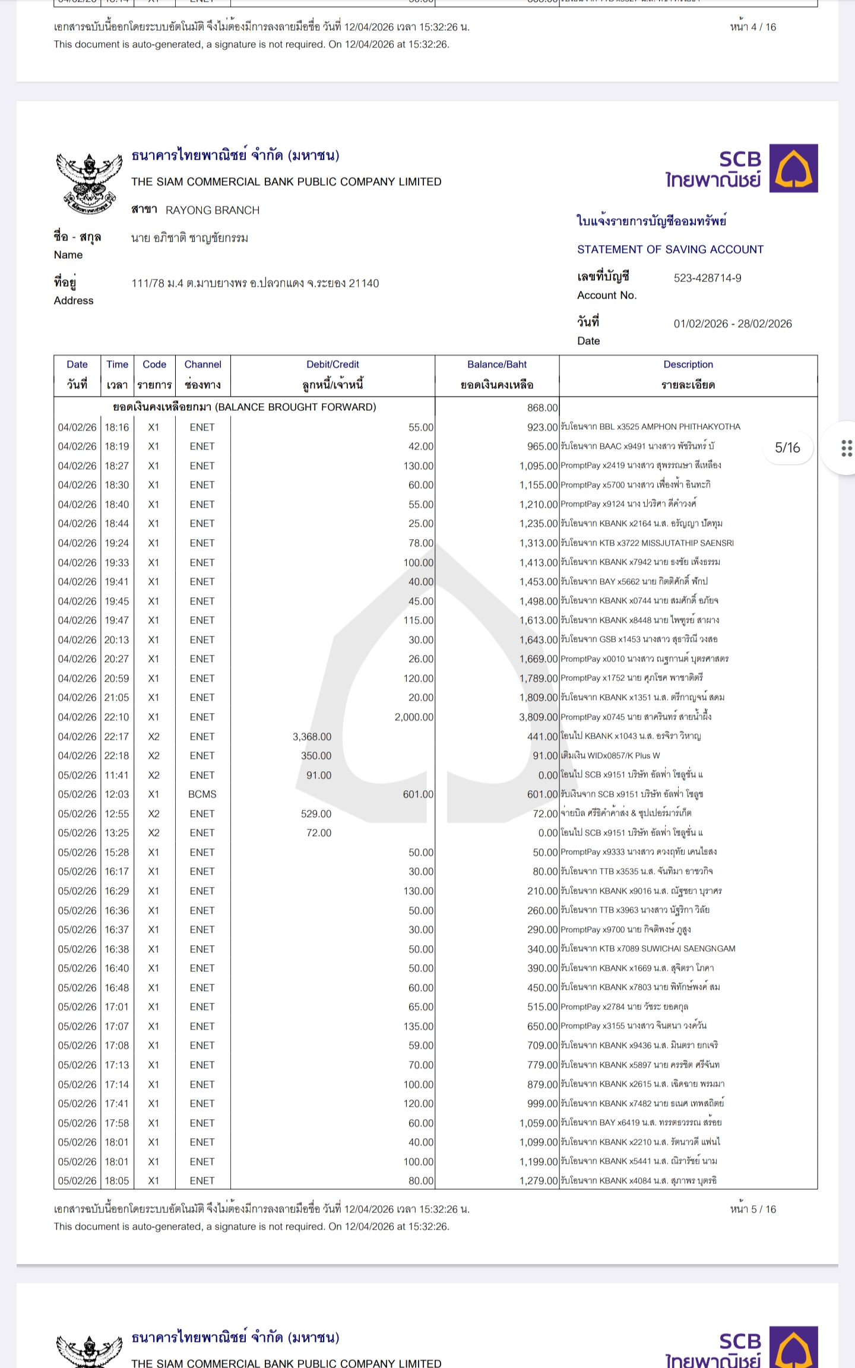Click the Garuda emblem on page 5
The height and width of the screenshot is (1368, 855).
pyautogui.click(x=88, y=183)
